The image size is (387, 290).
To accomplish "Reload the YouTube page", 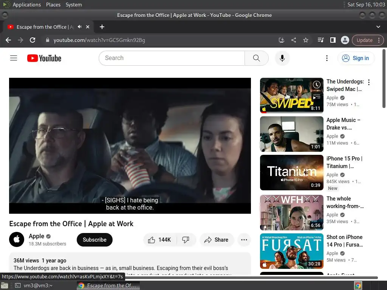I will [33, 40].
